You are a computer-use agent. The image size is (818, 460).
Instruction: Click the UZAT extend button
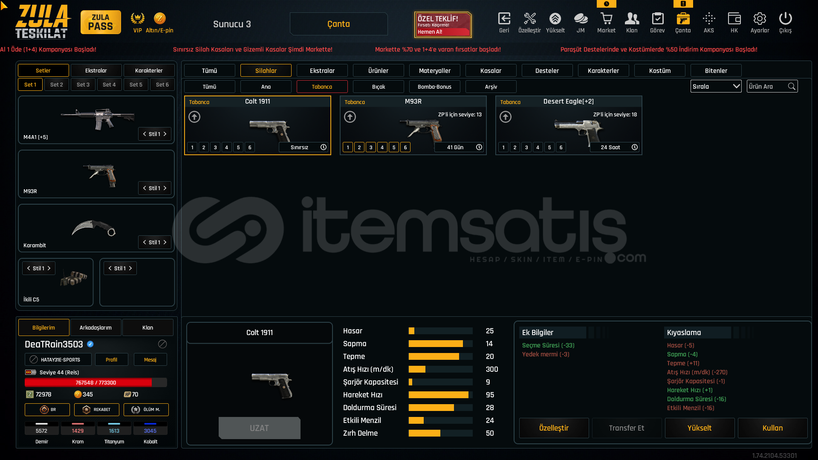tap(259, 428)
